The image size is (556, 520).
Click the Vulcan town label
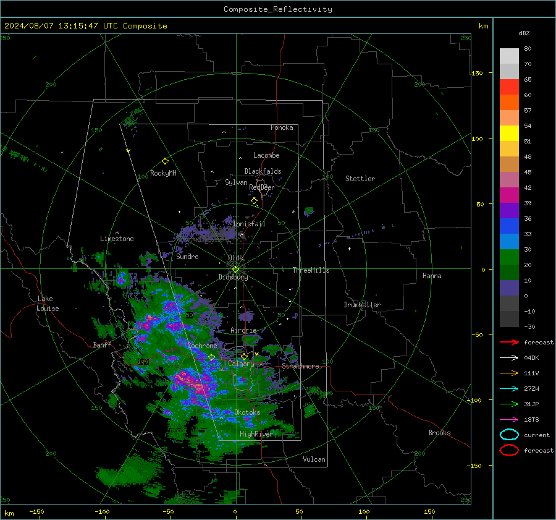[314, 459]
